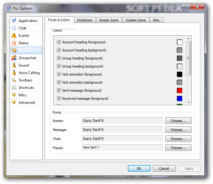The image size is (213, 184).
Task: Choose a new Roster font
Action: click(x=178, y=121)
